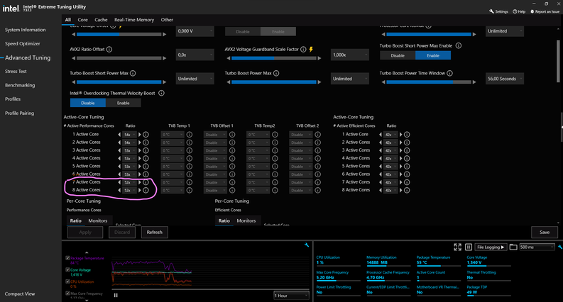Toggle Package Temperature graph checkbox
The height and width of the screenshot is (302, 563).
pyautogui.click(x=67, y=258)
